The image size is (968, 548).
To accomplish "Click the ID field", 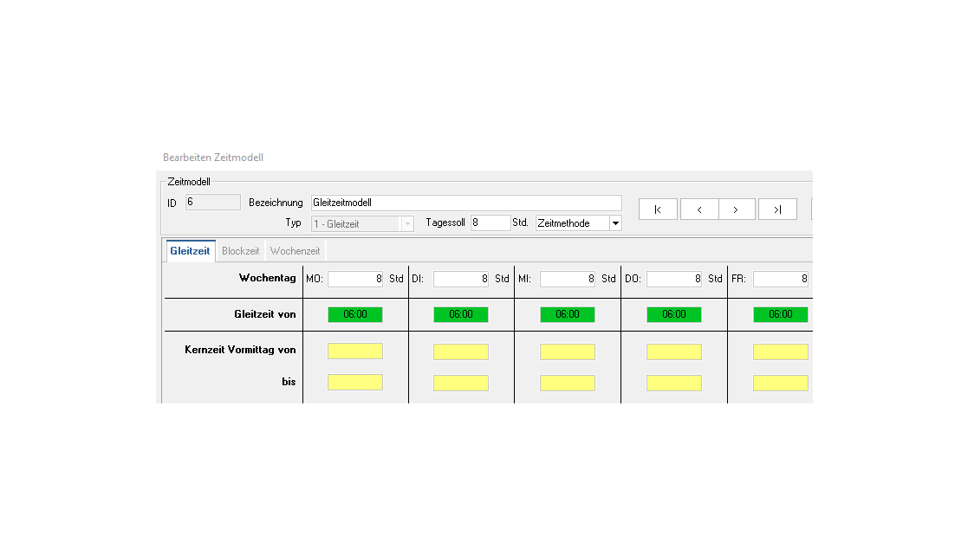I will point(213,203).
